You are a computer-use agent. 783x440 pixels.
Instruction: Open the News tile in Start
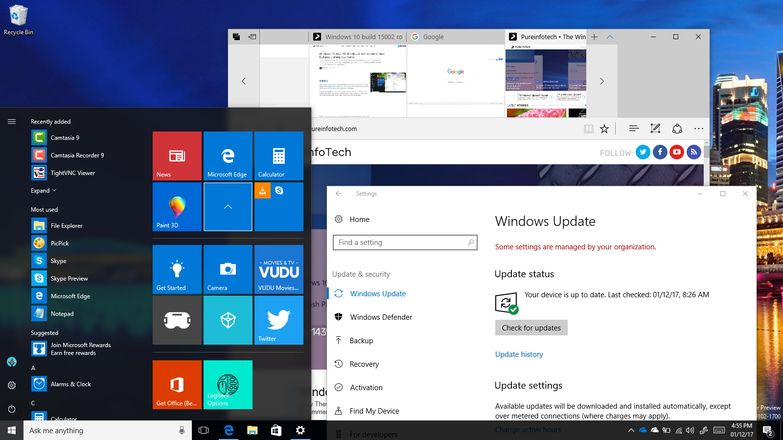click(x=177, y=156)
